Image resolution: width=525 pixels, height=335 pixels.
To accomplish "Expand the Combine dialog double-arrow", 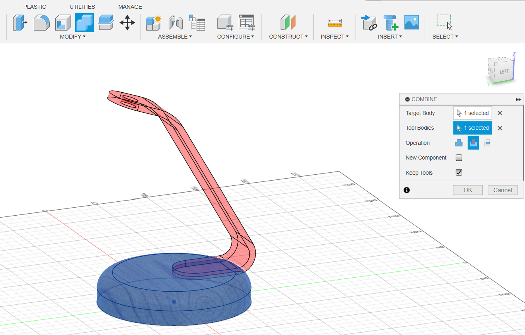I will tap(518, 99).
